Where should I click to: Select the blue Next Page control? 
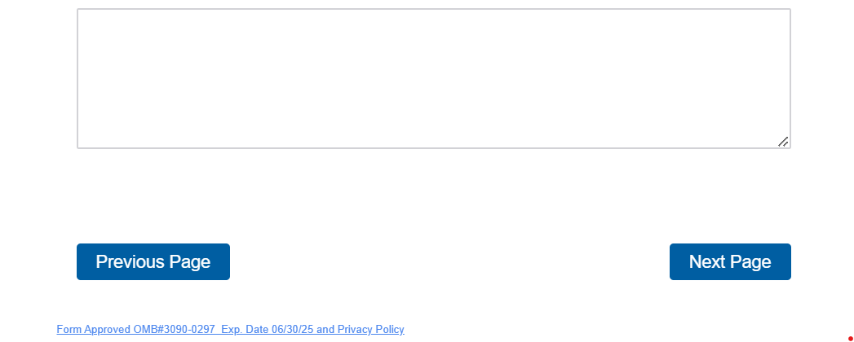click(x=730, y=261)
